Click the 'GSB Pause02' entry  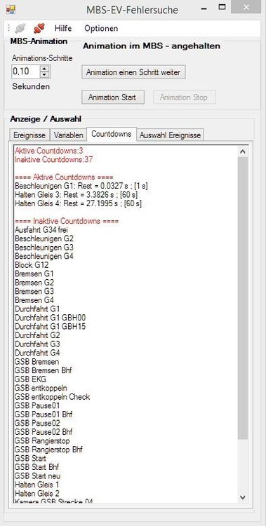click(x=37, y=423)
